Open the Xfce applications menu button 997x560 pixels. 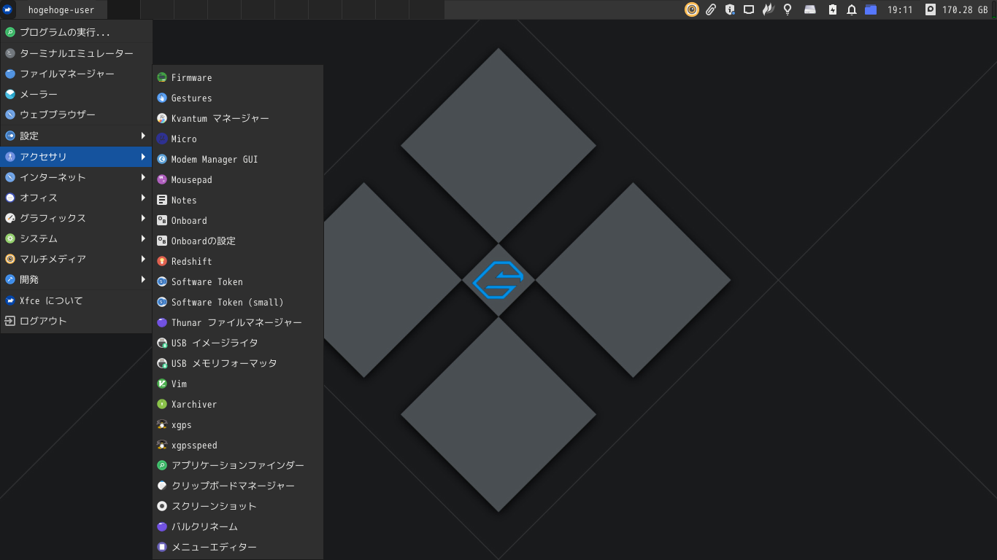pos(7,9)
